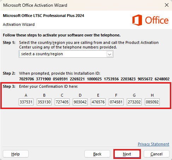The width and height of the screenshot is (172, 160).
Task: Click the Microsoft Office Activation Wizard title
Action: pos(35,5)
